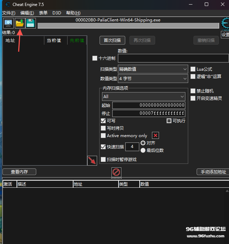
Task: Enable 扫描时暂停游戏 checkbox
Action: pyautogui.click(x=103, y=160)
